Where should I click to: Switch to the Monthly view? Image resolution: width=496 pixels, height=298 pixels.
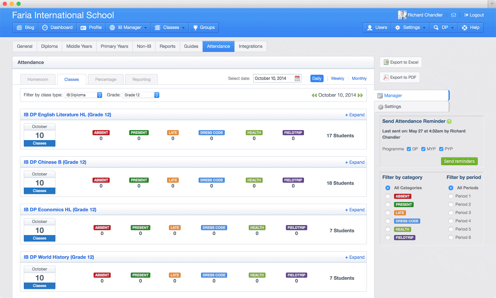click(359, 78)
